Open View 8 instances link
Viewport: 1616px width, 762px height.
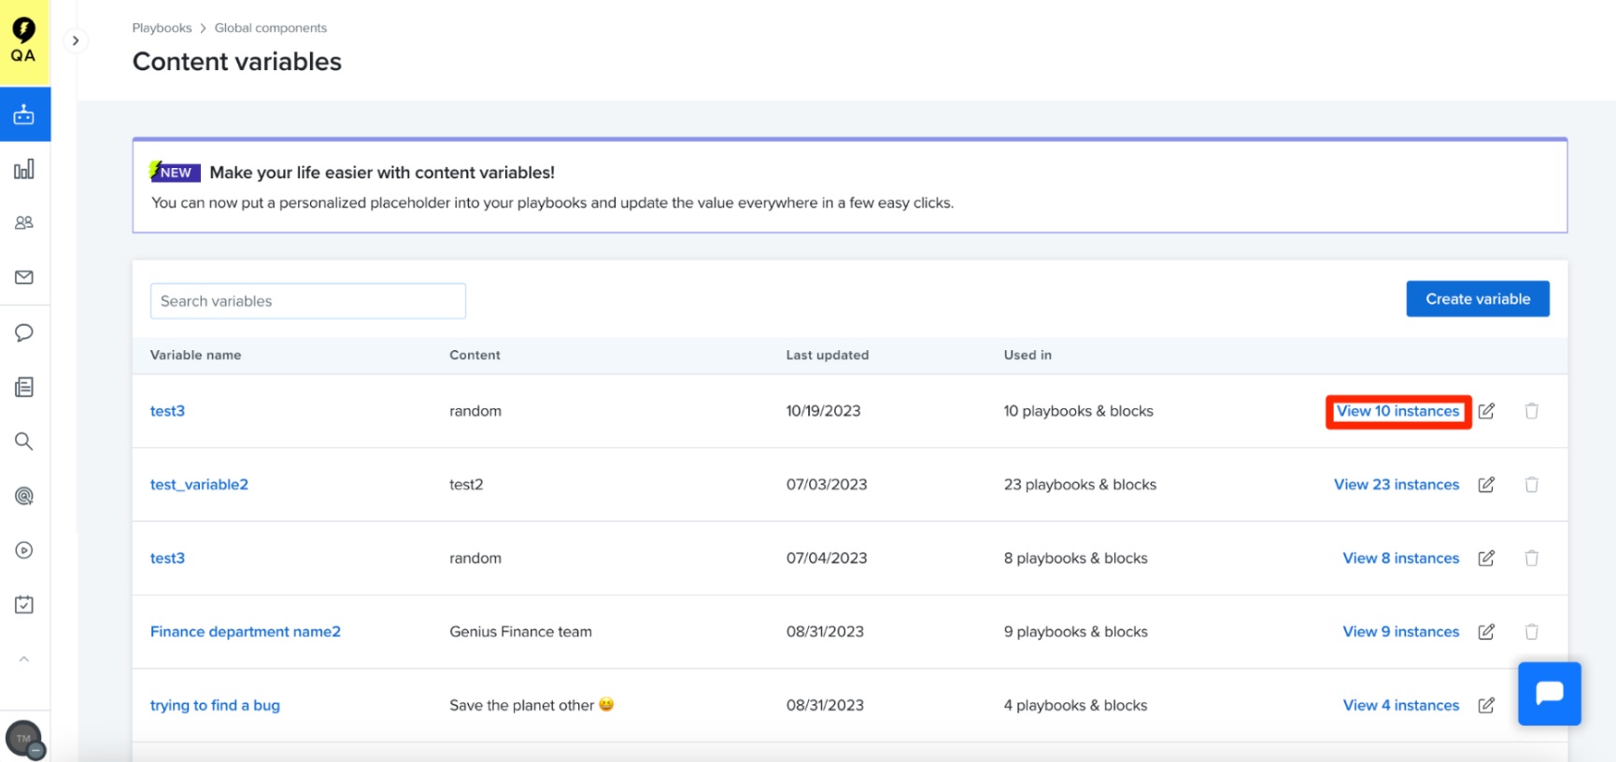[x=1401, y=558]
